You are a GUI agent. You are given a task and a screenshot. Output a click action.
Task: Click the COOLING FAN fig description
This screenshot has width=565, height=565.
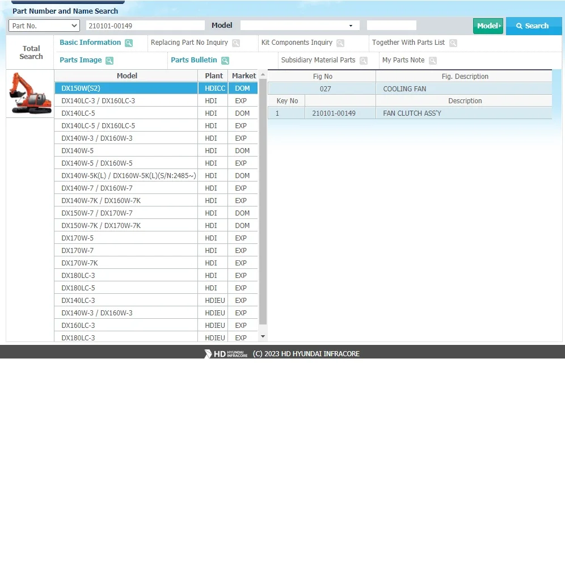[x=464, y=89]
